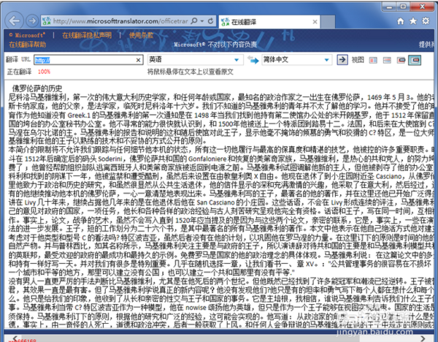Select the 在线翻译 browser tab
Viewport: 438px width, 342px height.
(x=269, y=22)
